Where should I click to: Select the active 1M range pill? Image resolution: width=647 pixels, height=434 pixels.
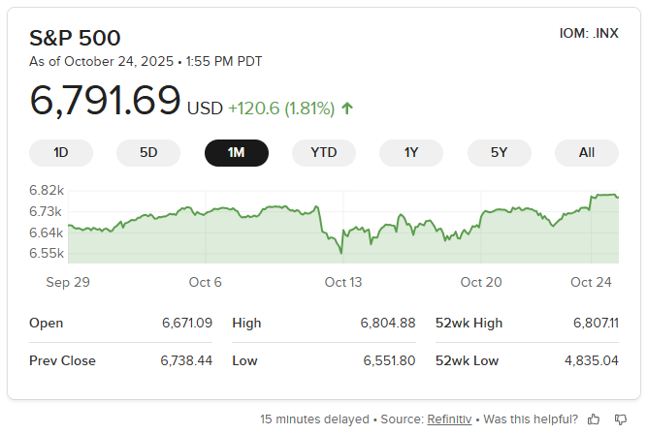pos(236,152)
